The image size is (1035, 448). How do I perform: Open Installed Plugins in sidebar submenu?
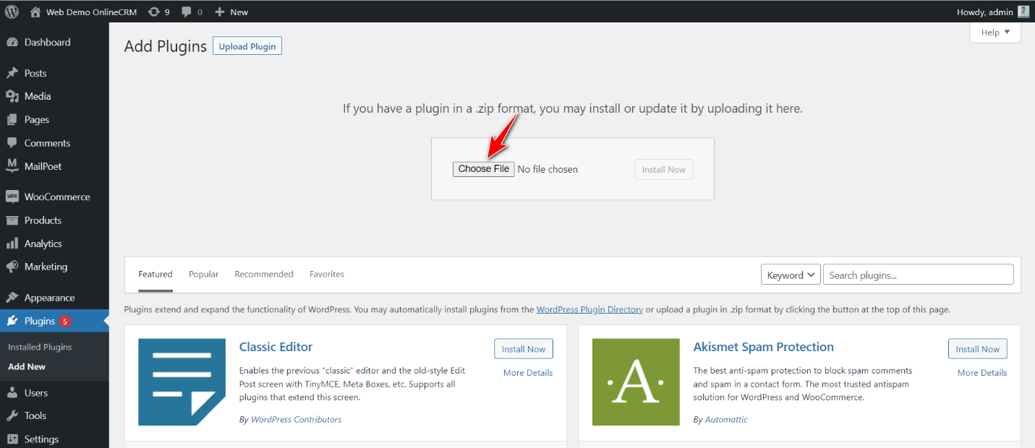click(40, 347)
